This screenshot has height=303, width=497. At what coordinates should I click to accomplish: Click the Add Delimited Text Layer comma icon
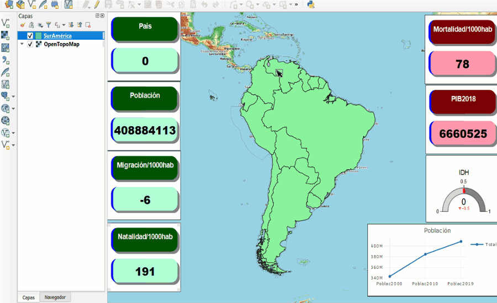pos(6,60)
